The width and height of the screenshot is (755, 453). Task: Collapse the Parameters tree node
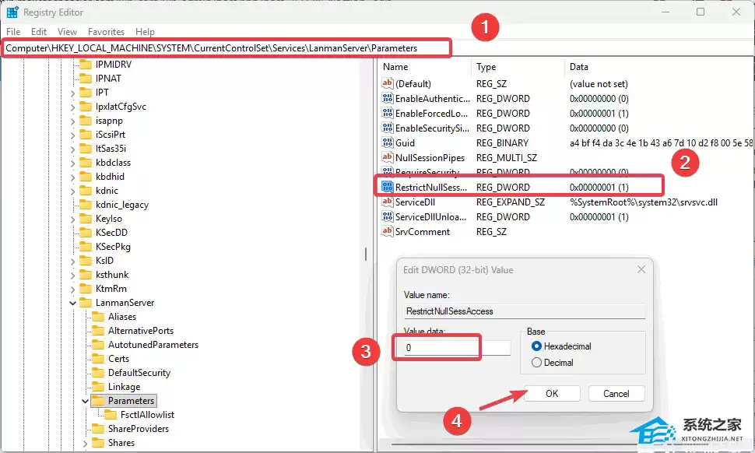pyautogui.click(x=84, y=401)
